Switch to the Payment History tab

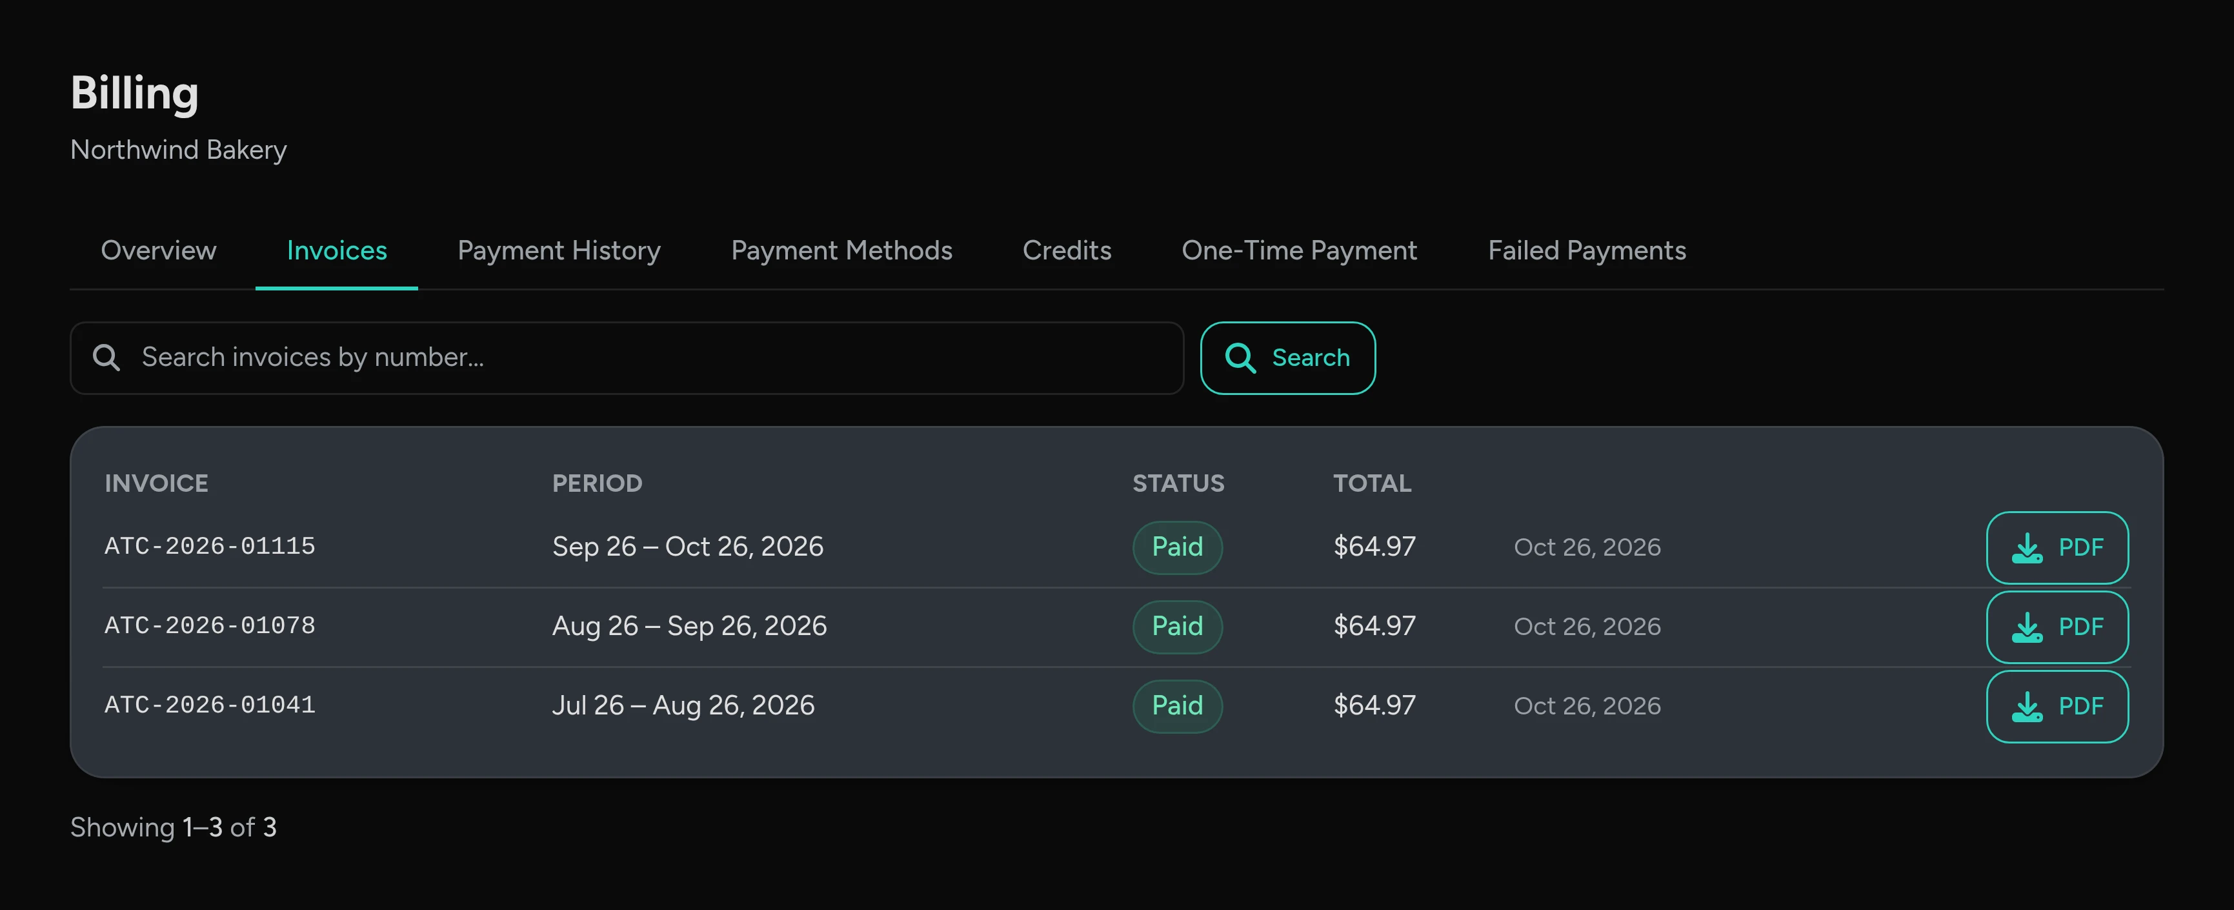click(x=559, y=250)
